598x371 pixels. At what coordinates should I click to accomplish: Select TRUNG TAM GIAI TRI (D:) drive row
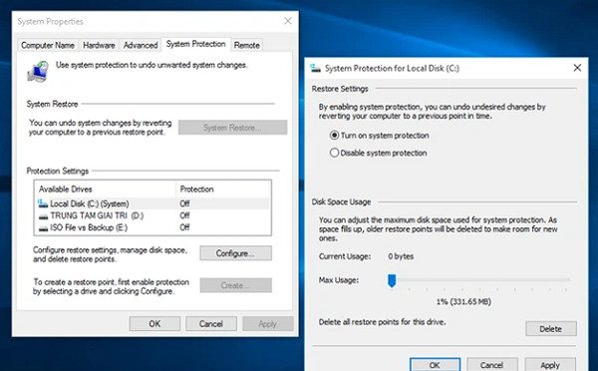[x=152, y=215]
